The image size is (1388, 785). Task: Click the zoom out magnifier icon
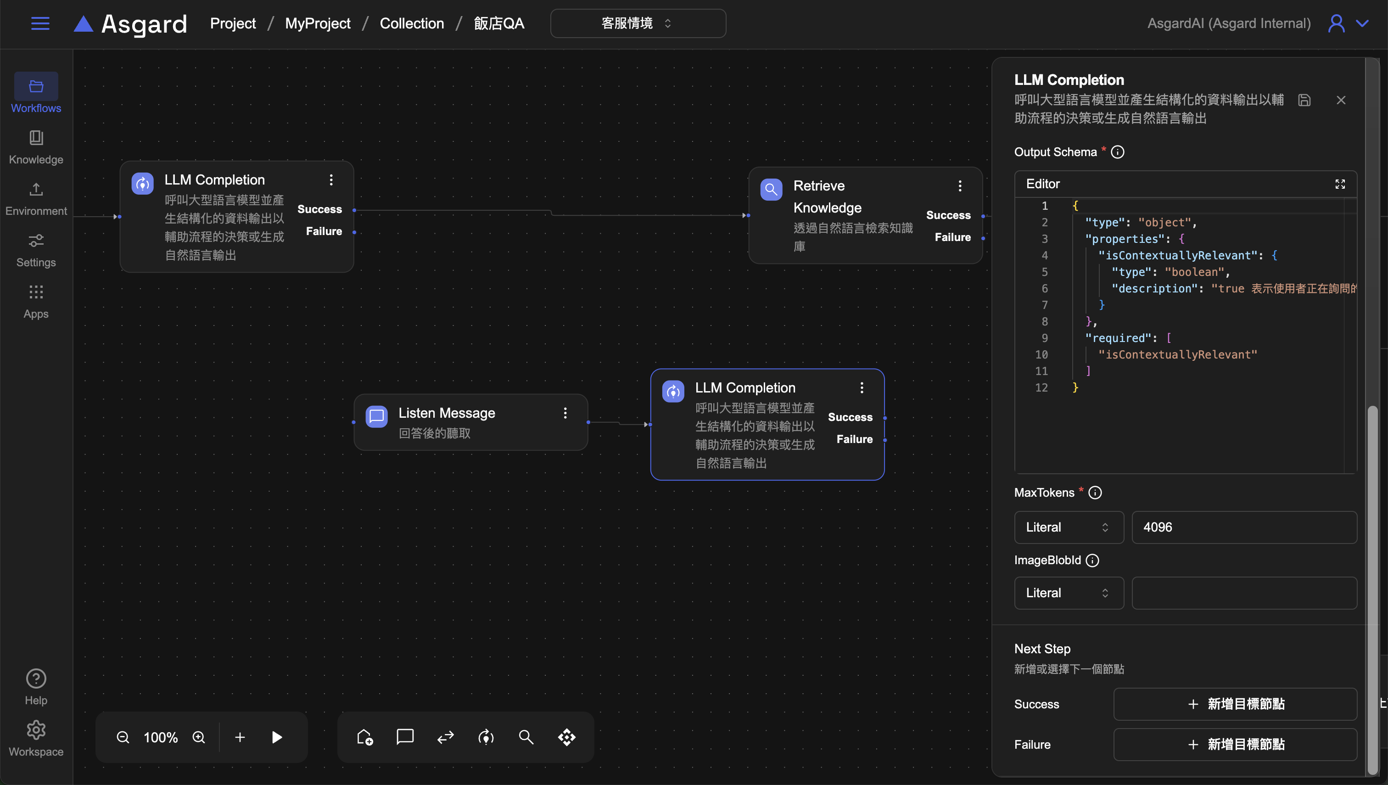tap(123, 737)
